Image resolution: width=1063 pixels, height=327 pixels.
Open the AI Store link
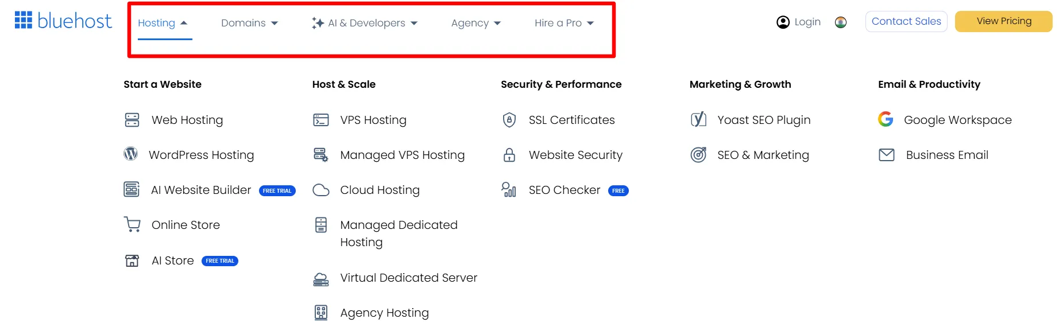[x=172, y=260]
